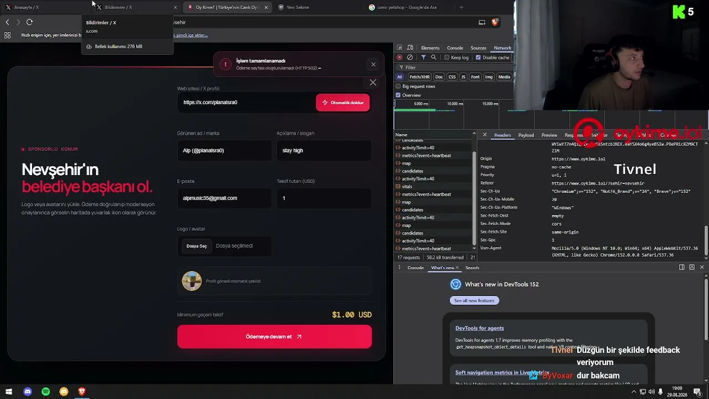
Task: Close the Bildirimler / X tab
Action: click(x=176, y=7)
